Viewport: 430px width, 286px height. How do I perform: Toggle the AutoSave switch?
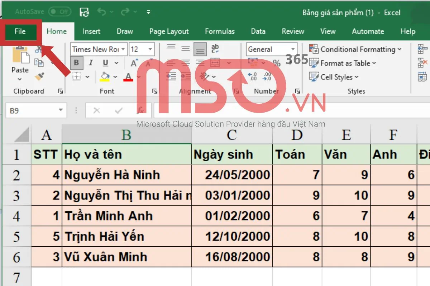(59, 12)
